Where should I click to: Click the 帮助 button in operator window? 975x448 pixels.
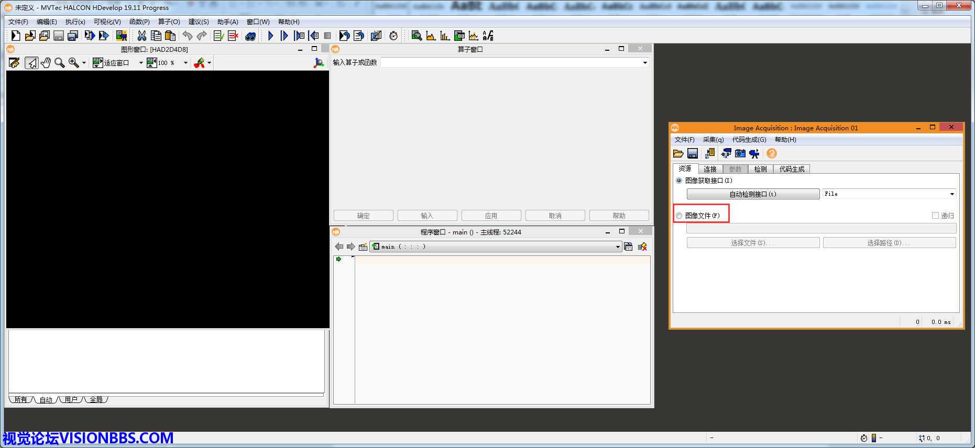point(619,216)
